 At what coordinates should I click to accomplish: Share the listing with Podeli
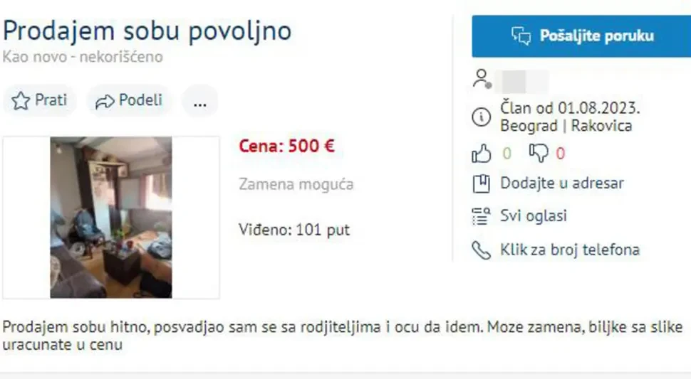coord(129,101)
